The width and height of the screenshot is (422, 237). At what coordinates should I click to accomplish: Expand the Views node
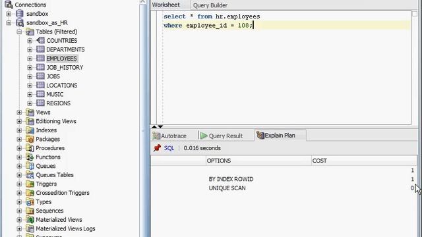tap(19, 113)
